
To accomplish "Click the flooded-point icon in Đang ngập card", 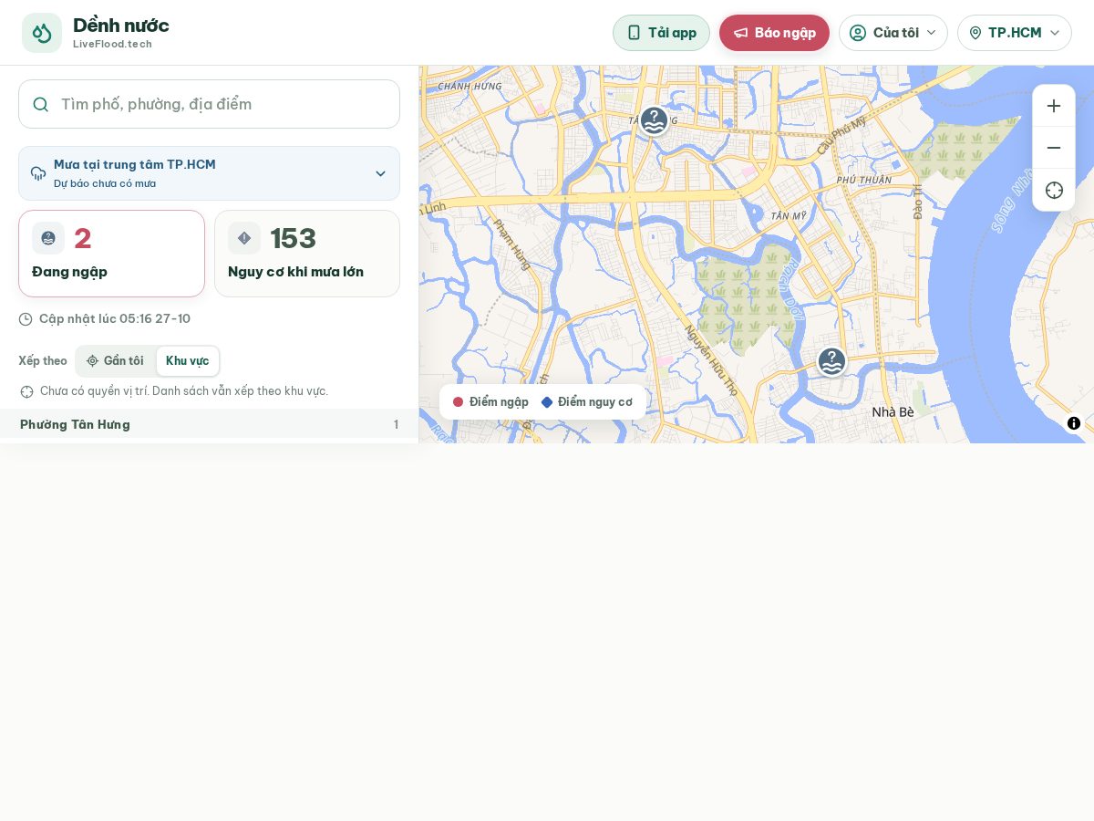I will pos(48,238).
